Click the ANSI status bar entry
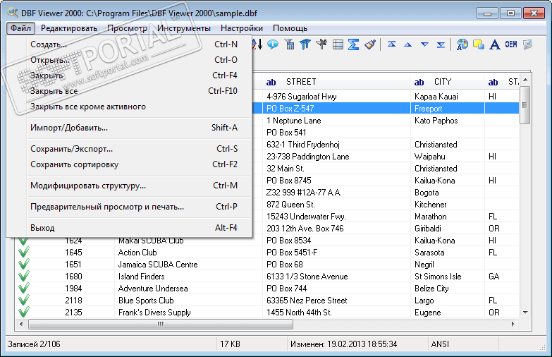The width and height of the screenshot is (552, 357). [463, 344]
